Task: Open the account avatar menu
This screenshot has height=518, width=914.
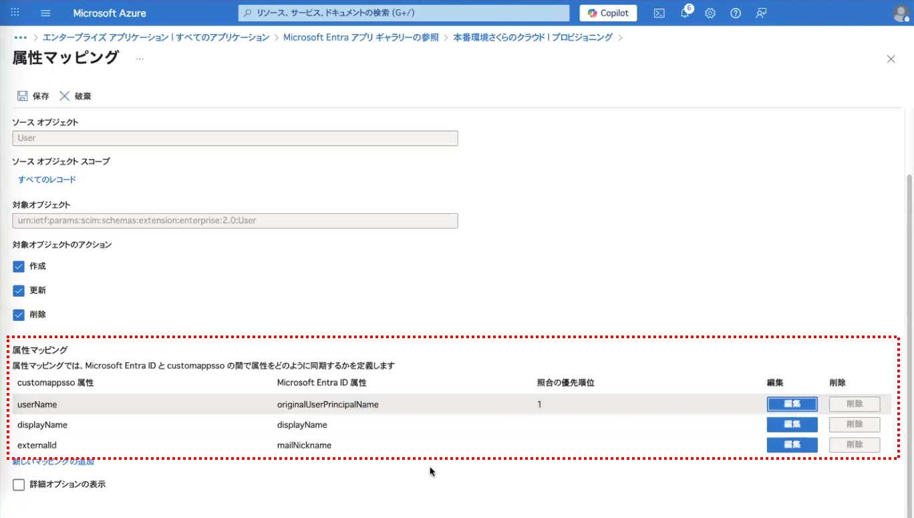Action: (x=901, y=13)
